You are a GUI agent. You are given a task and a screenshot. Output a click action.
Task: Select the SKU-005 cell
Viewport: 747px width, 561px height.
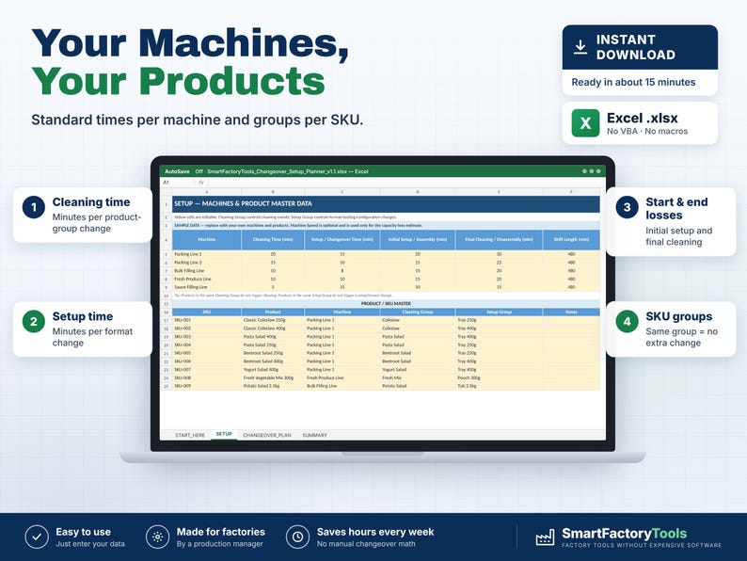pos(207,353)
